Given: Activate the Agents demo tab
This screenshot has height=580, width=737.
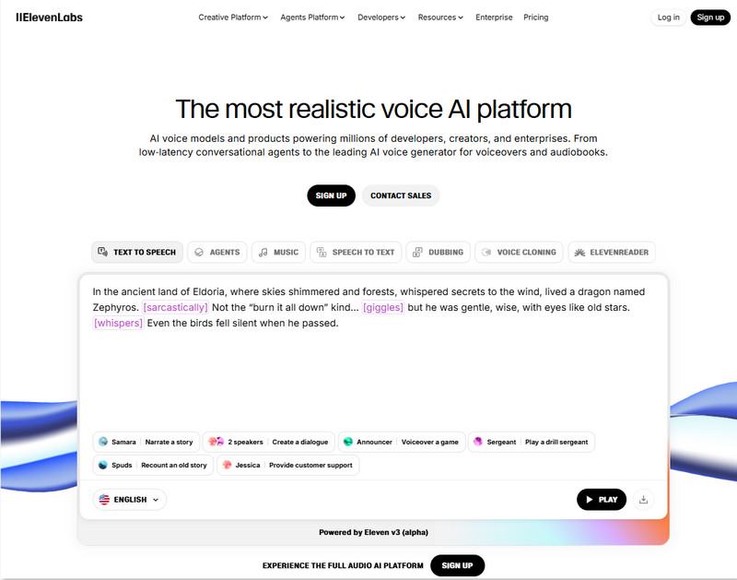Looking at the screenshot, I should [x=218, y=251].
